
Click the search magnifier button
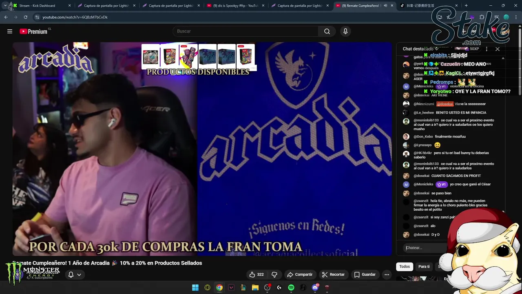point(327,31)
